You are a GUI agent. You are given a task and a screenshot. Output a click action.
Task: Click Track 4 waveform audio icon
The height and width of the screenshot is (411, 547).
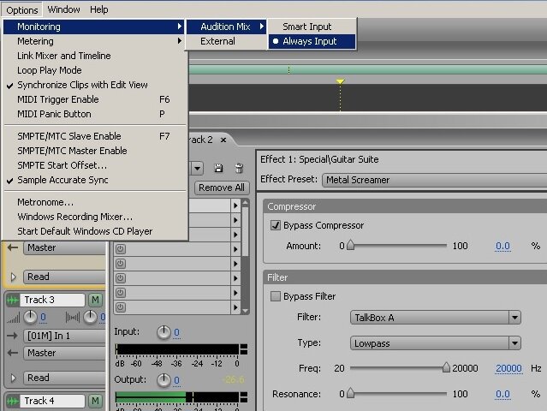pyautogui.click(x=13, y=401)
